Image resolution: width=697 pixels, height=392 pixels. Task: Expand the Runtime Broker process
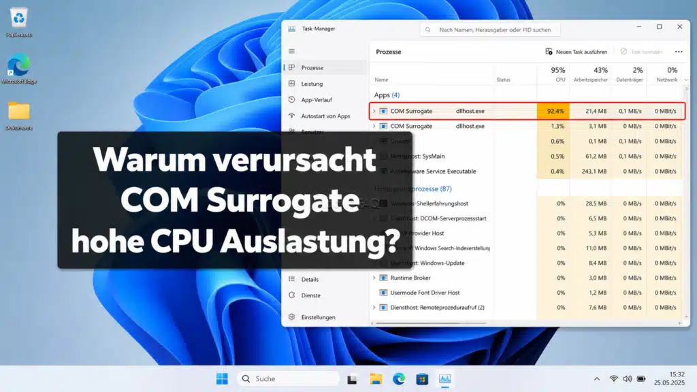[x=374, y=278]
